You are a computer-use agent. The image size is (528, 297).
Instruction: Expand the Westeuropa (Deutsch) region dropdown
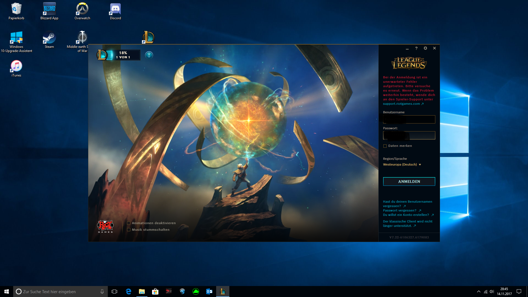tap(402, 164)
